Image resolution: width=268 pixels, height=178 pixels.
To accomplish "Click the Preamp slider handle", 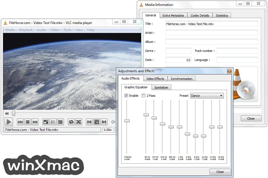I will click(127, 121).
